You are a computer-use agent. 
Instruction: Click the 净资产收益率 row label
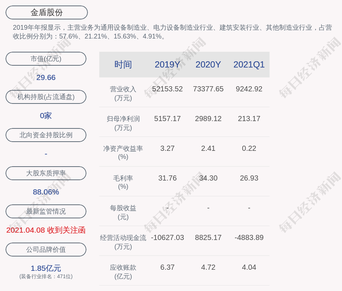point(123,153)
